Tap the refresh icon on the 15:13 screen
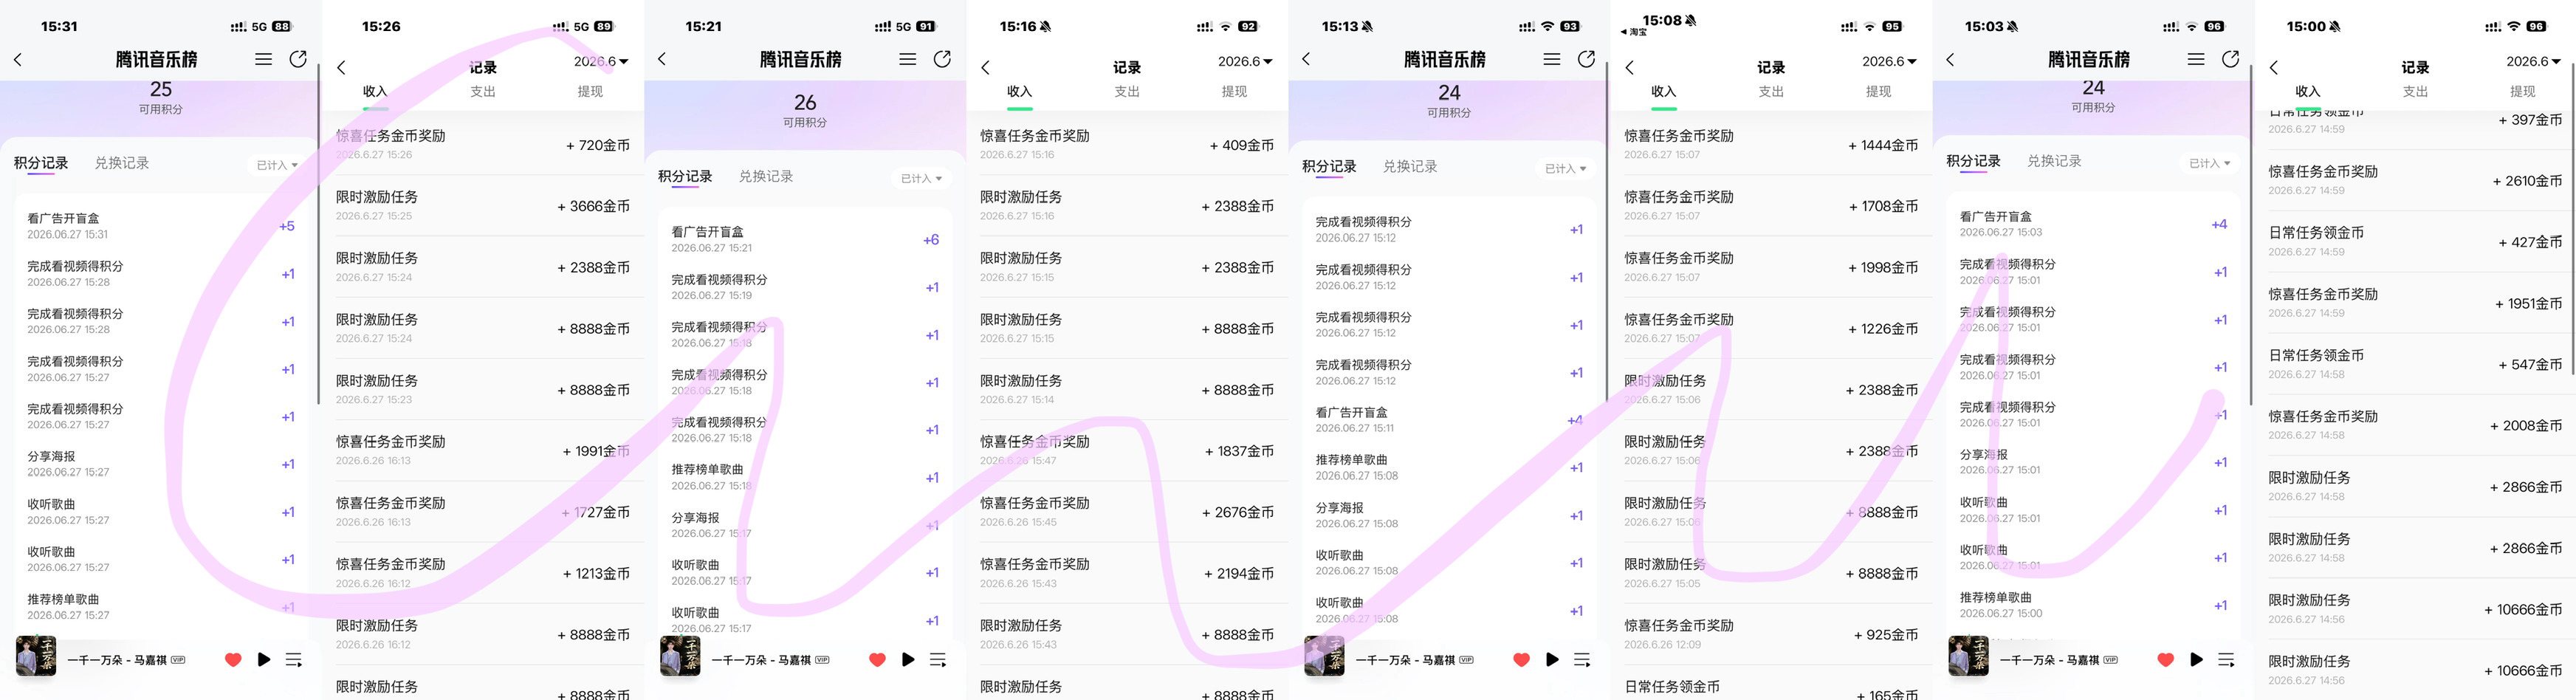Viewport: 2576px width, 700px height. point(1586,59)
